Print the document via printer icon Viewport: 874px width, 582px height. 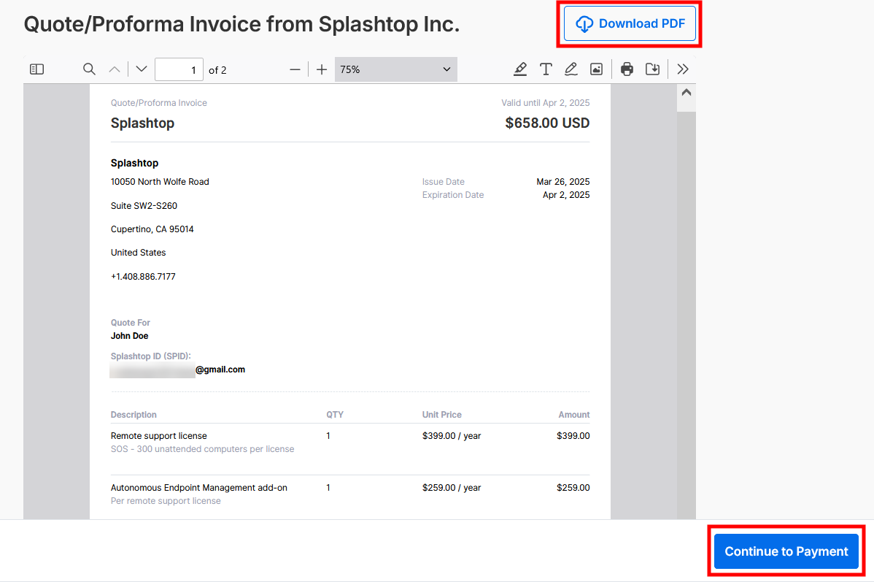(x=627, y=69)
